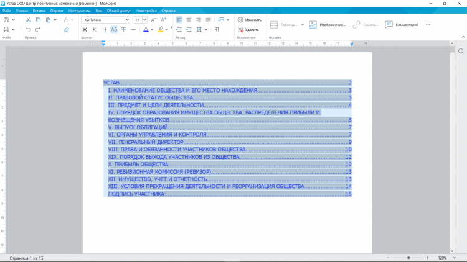Open the Формат menu

pyautogui.click(x=56, y=11)
